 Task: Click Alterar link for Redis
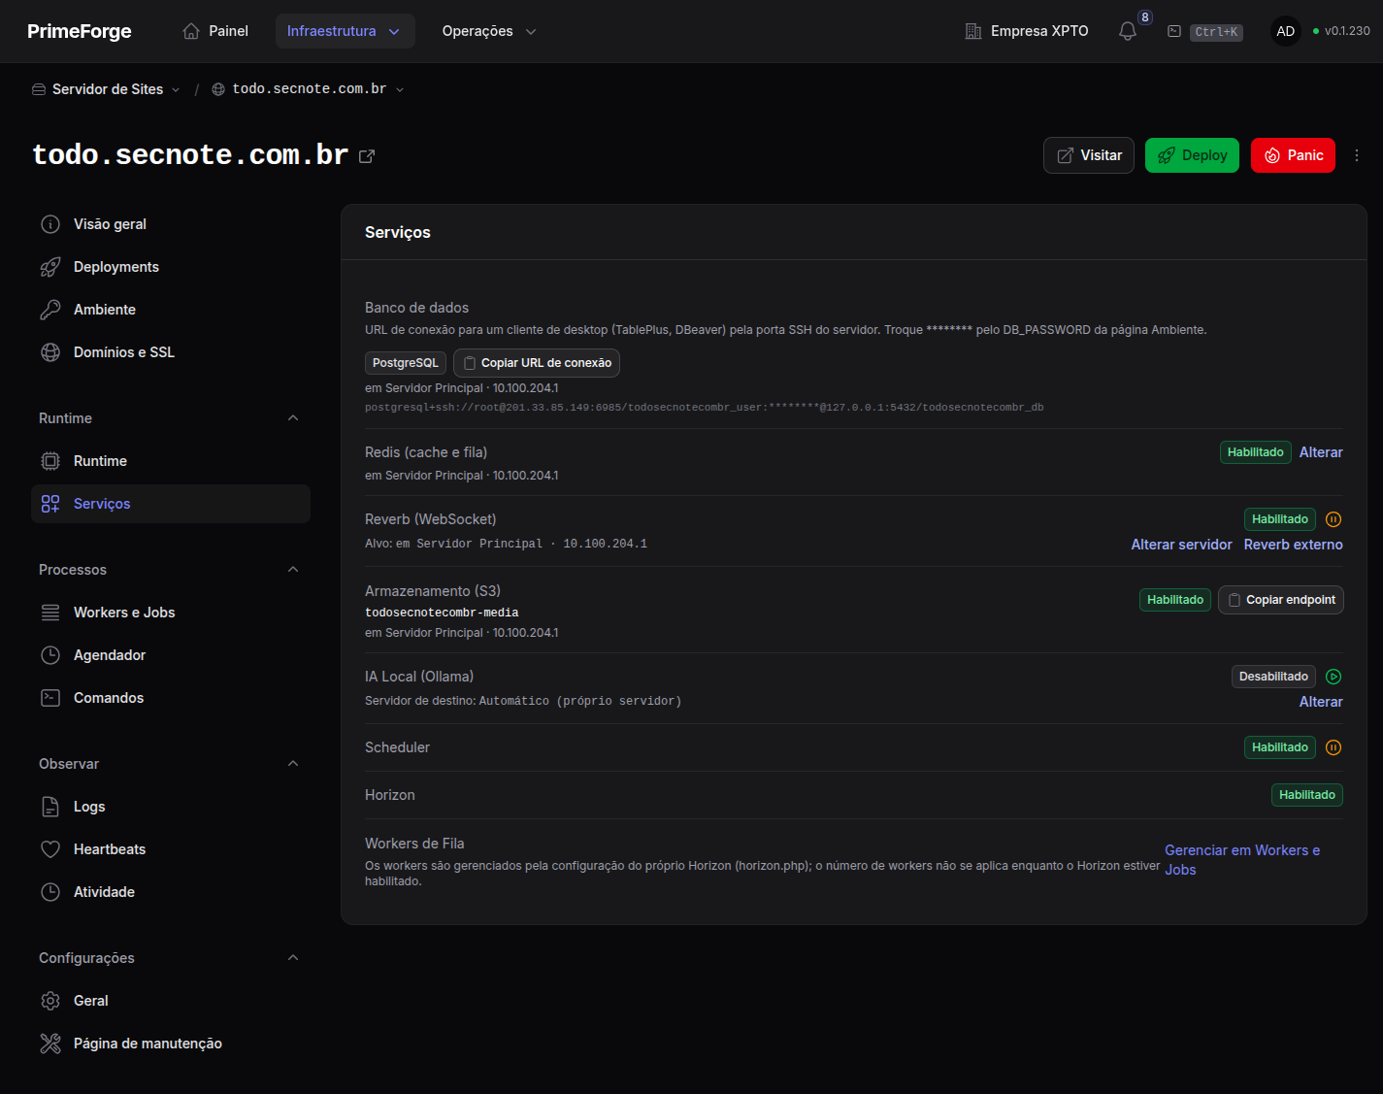(x=1321, y=452)
